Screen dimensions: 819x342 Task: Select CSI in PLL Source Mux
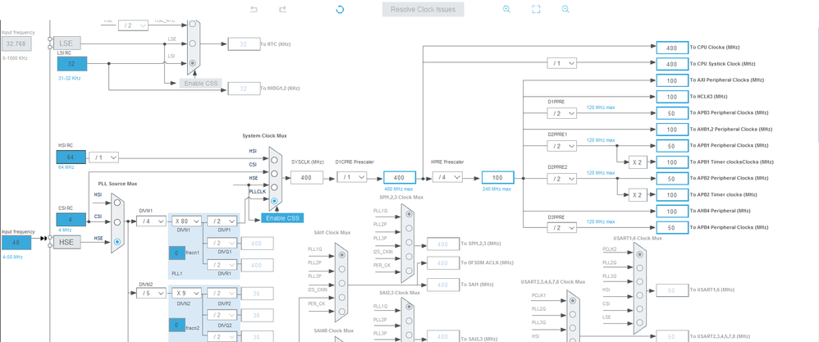[117, 222]
